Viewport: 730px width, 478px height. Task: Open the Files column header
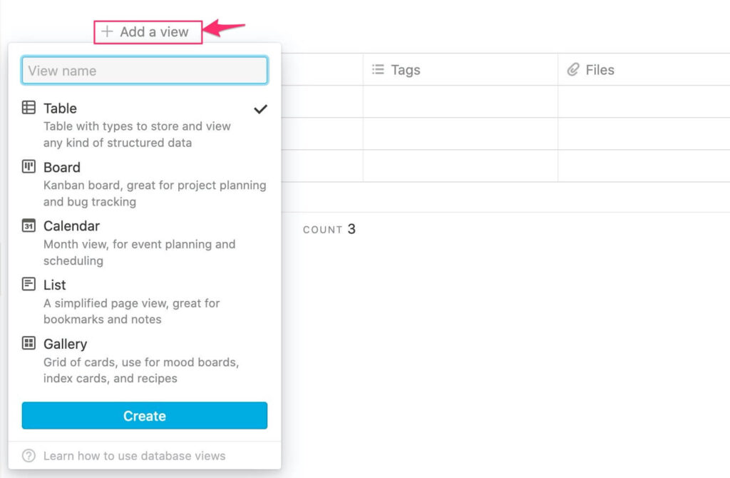point(644,69)
